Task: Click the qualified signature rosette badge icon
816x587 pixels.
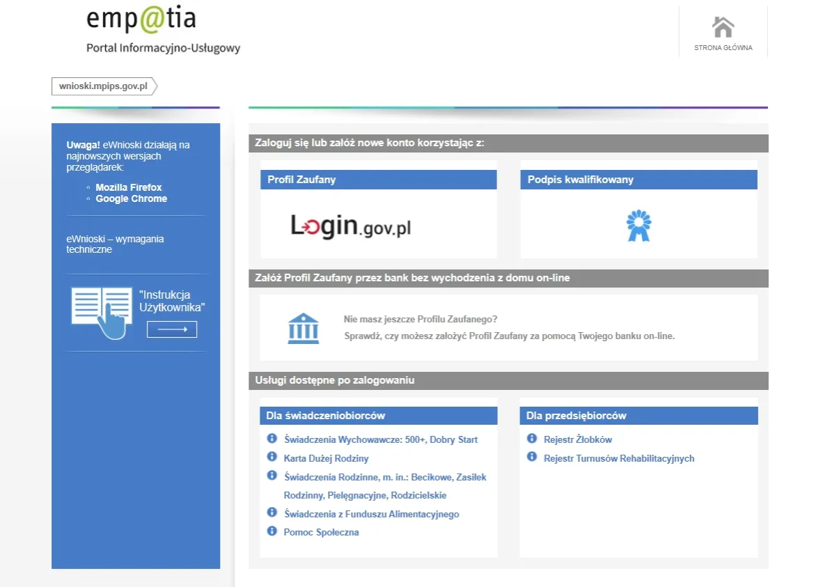Action: point(638,226)
